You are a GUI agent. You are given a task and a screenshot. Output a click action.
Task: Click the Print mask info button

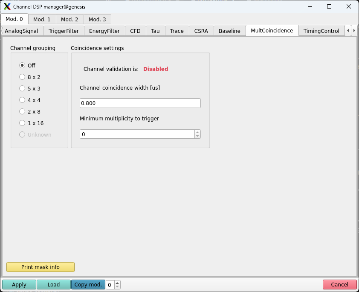pyautogui.click(x=41, y=267)
